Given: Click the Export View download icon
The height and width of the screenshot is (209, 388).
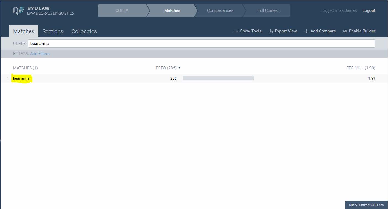Looking at the screenshot, I should pos(271,31).
